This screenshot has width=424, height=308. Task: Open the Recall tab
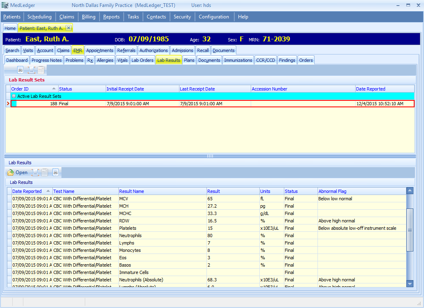coord(203,50)
